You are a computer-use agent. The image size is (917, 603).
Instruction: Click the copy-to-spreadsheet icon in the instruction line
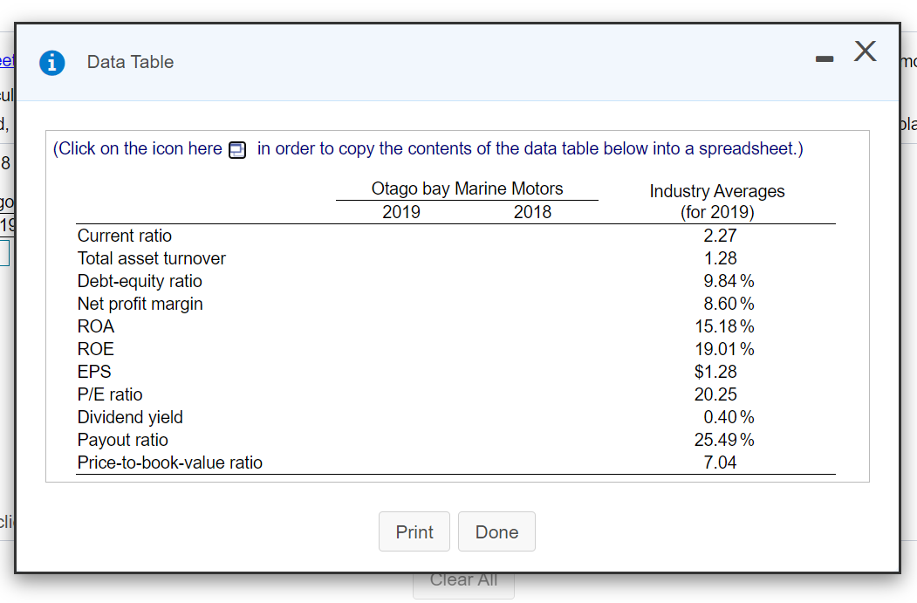coord(236,150)
